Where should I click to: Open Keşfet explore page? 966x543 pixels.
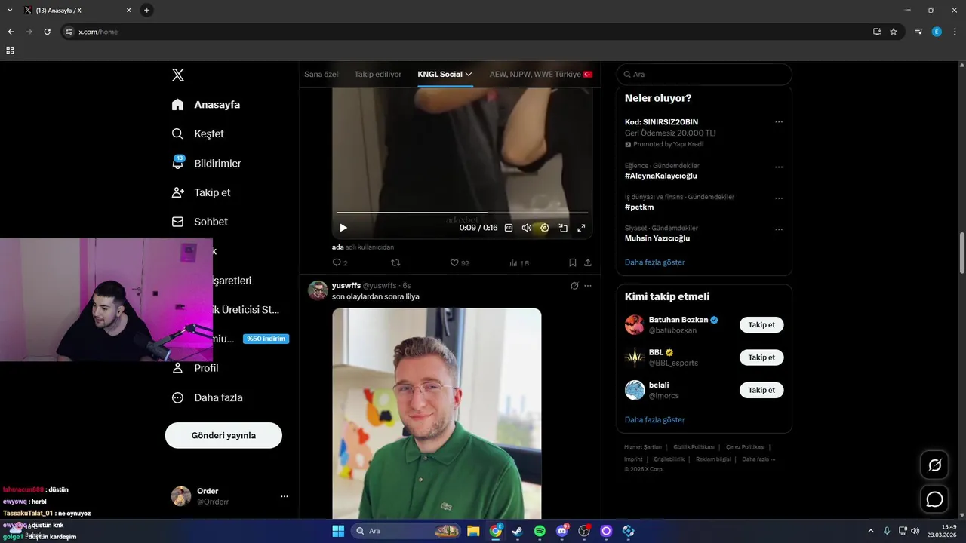pyautogui.click(x=198, y=133)
